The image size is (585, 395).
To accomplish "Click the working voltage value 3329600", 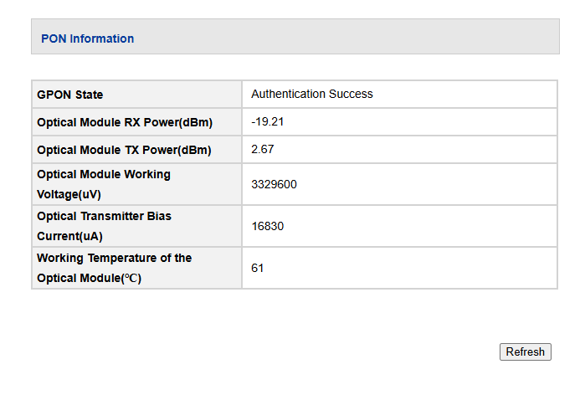I will pos(274,184).
